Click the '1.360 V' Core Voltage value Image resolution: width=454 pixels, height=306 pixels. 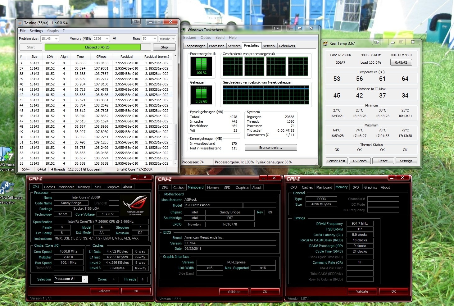tap(108, 214)
